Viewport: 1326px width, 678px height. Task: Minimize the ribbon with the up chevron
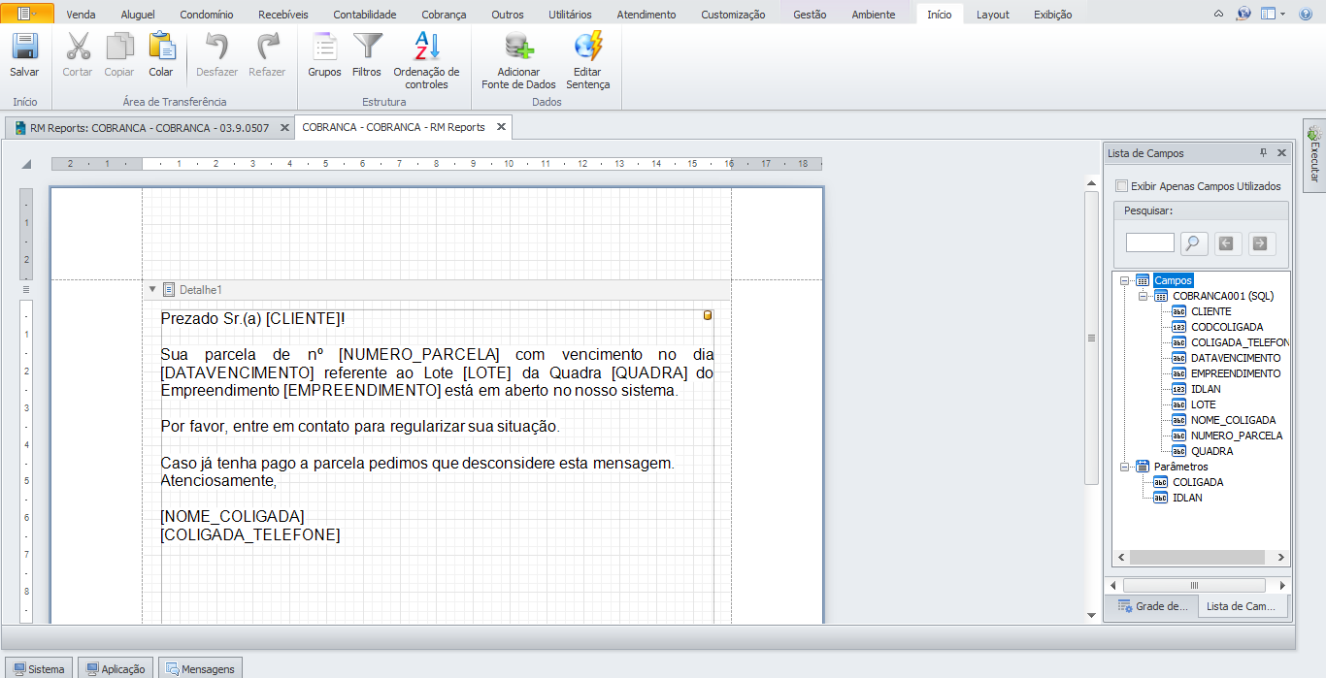coord(1219,15)
